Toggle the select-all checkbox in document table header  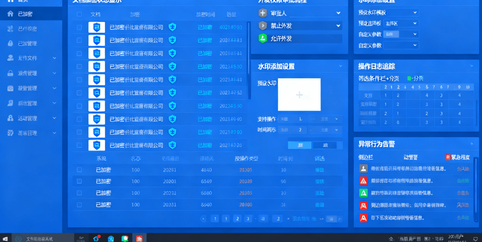tap(79, 15)
